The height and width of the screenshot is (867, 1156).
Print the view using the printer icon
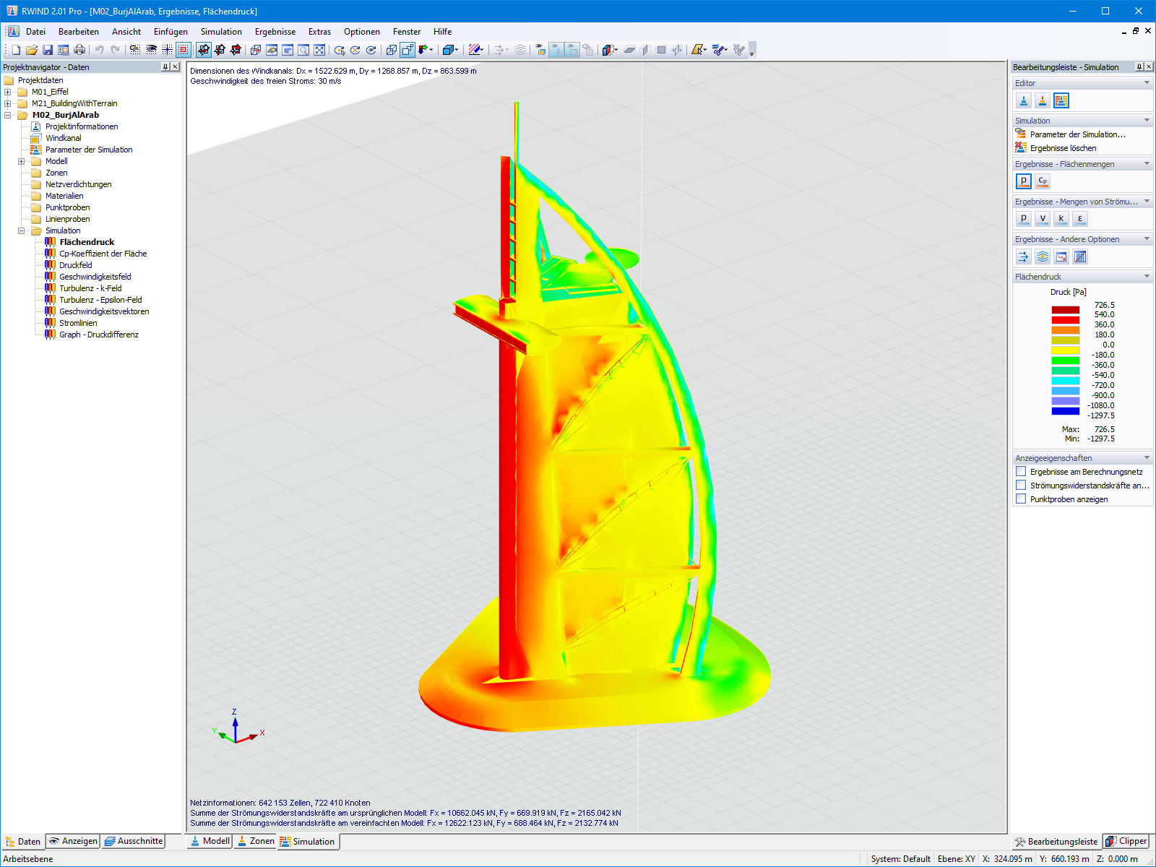pyautogui.click(x=79, y=50)
